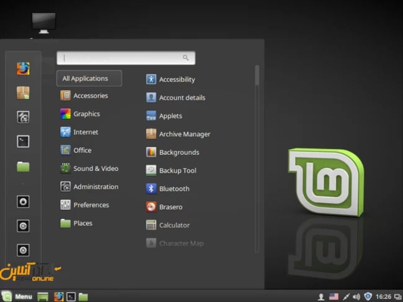The width and height of the screenshot is (403, 302).
Task: Click the Backup Tool app icon
Action: coord(151,170)
